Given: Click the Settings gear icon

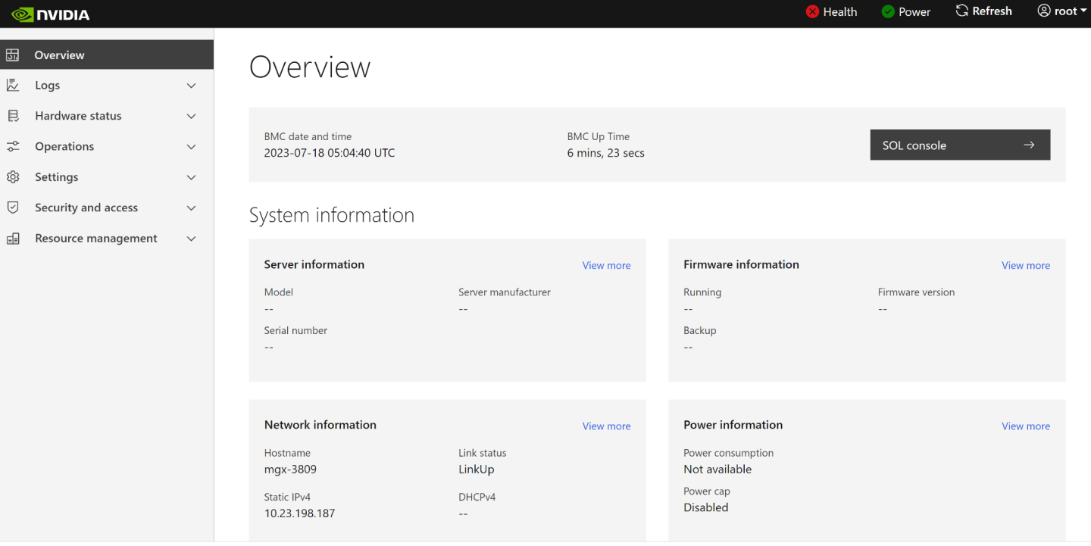Looking at the screenshot, I should [12, 176].
